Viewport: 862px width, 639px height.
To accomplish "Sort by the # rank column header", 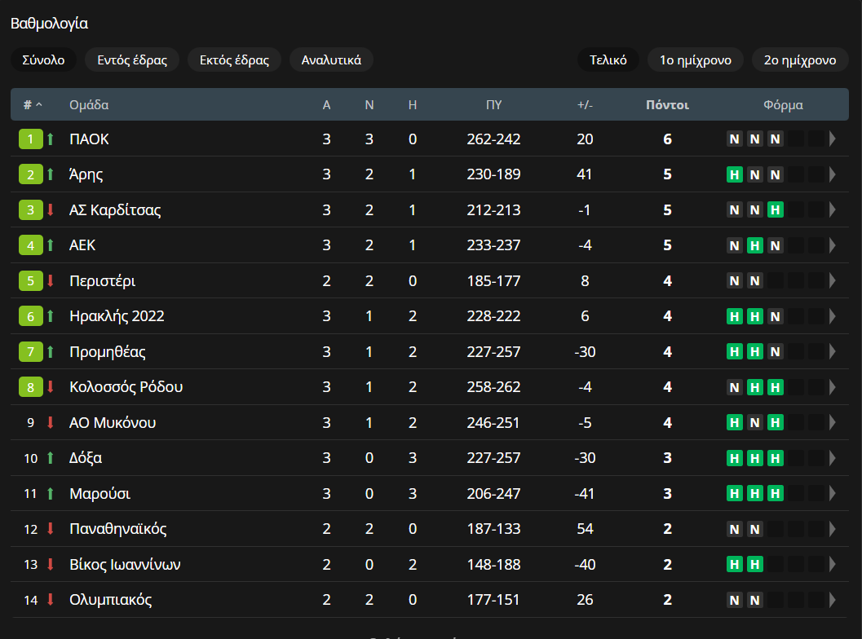I will coord(33,105).
